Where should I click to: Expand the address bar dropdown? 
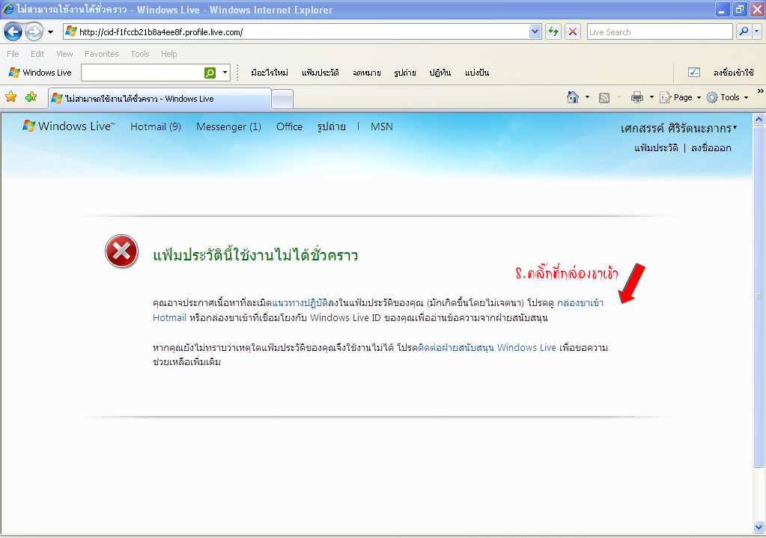coord(535,32)
